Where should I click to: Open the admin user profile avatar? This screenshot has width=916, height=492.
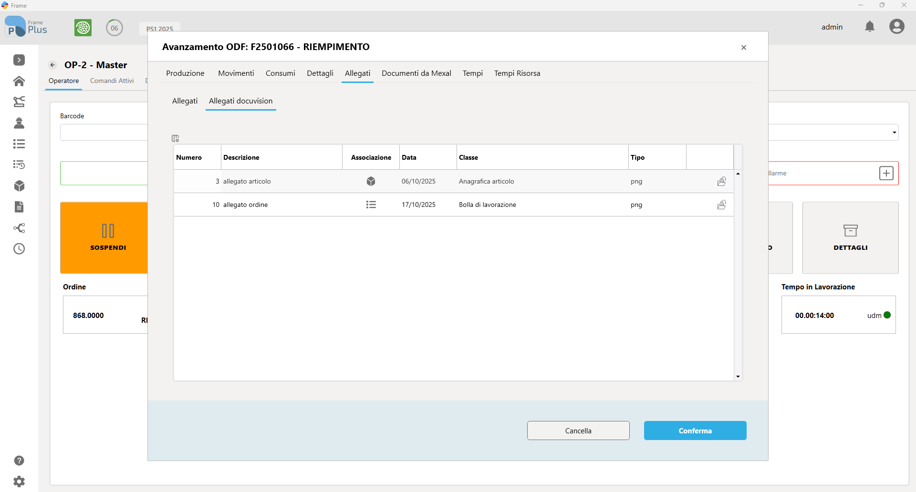point(897,27)
